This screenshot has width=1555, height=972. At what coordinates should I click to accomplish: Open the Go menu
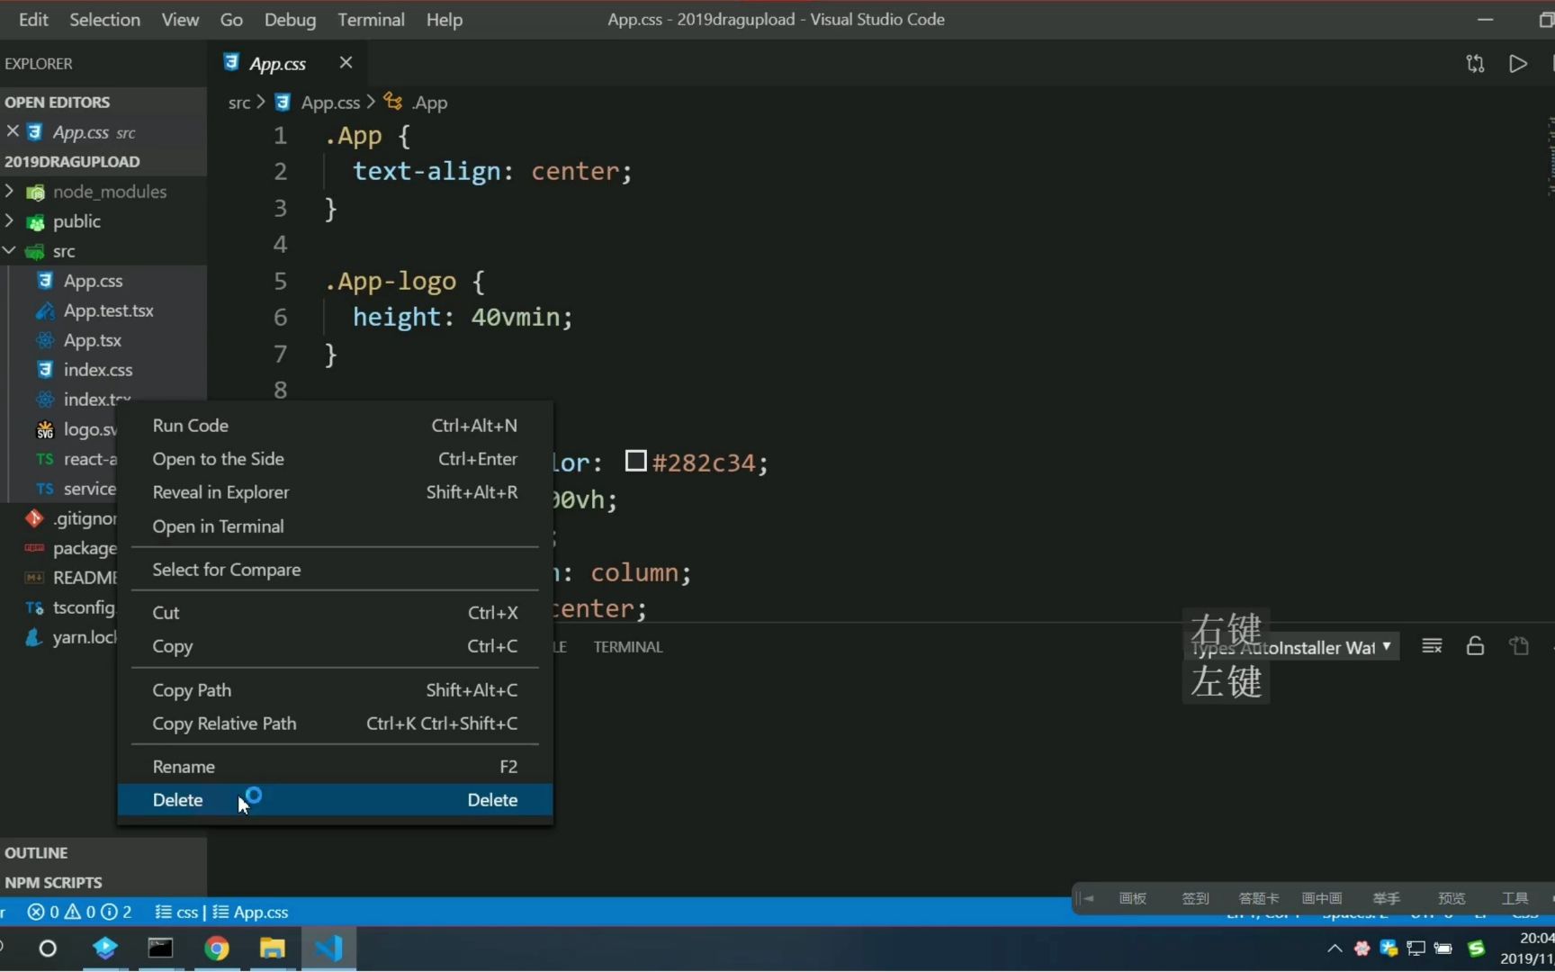pos(231,20)
